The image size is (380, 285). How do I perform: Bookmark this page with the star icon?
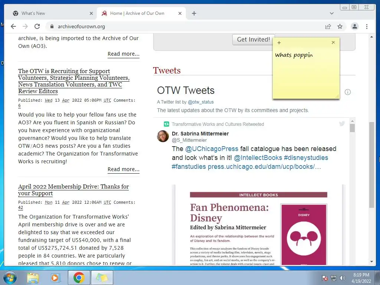(340, 26)
